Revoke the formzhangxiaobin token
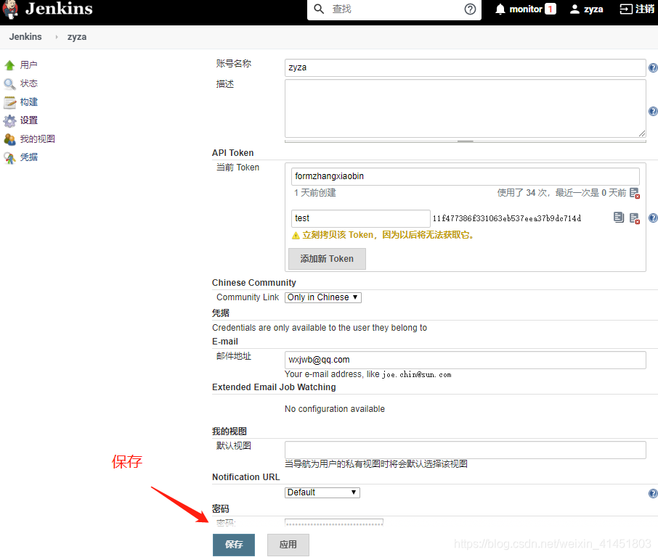 pyautogui.click(x=634, y=194)
